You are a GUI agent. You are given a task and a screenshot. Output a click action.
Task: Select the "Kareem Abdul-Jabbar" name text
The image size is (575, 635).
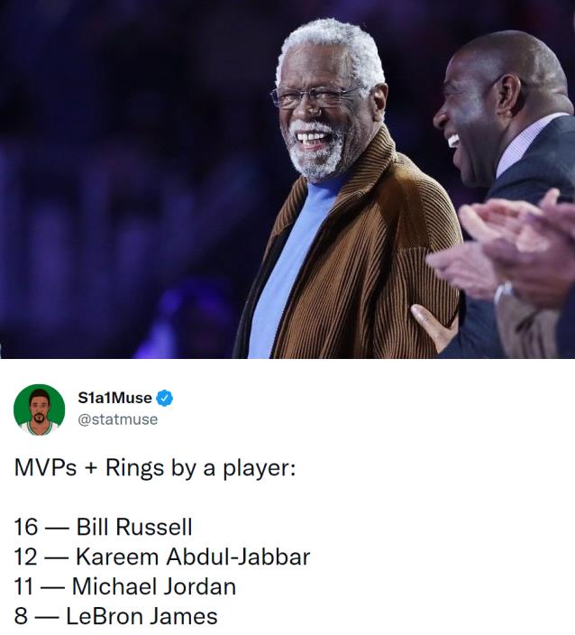(x=192, y=557)
